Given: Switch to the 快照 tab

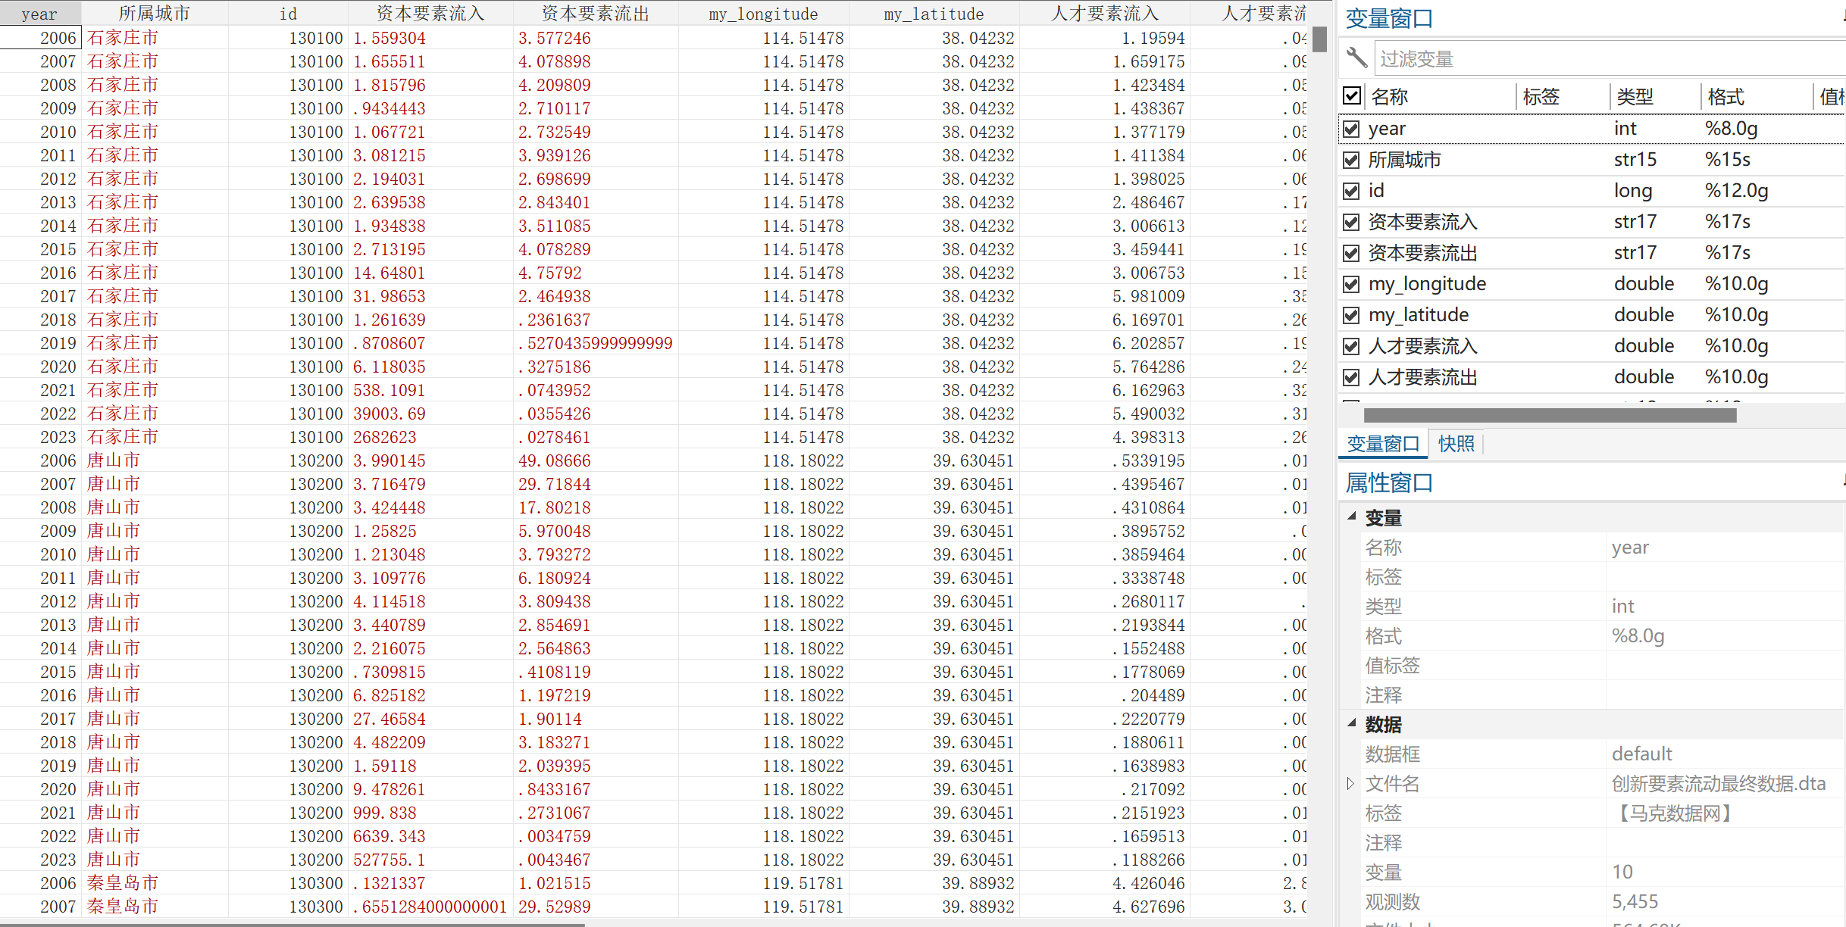Looking at the screenshot, I should pyautogui.click(x=1456, y=444).
